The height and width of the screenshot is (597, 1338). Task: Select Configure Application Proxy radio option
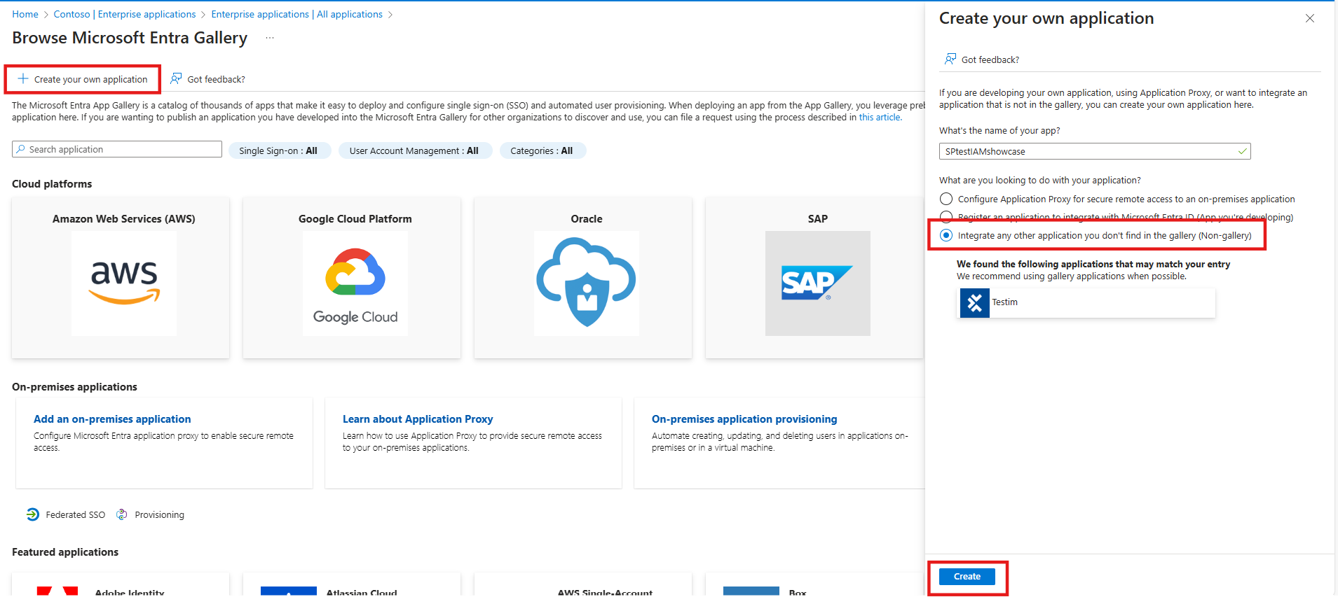pos(946,199)
